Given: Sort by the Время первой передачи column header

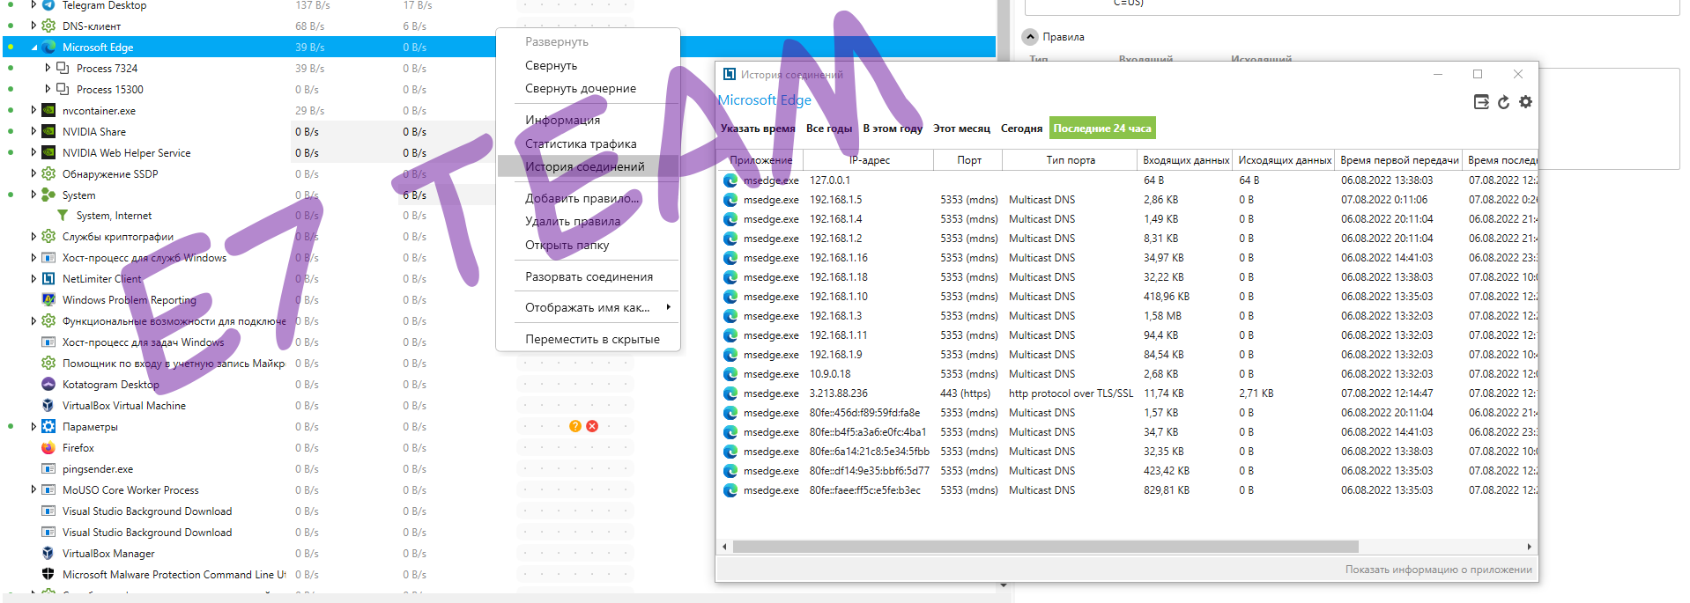Looking at the screenshot, I should tap(1399, 160).
